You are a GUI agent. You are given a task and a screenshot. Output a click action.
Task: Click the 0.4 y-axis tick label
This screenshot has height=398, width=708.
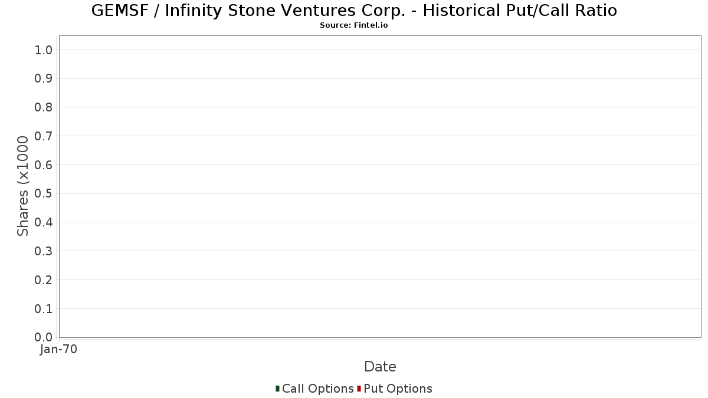pos(44,222)
